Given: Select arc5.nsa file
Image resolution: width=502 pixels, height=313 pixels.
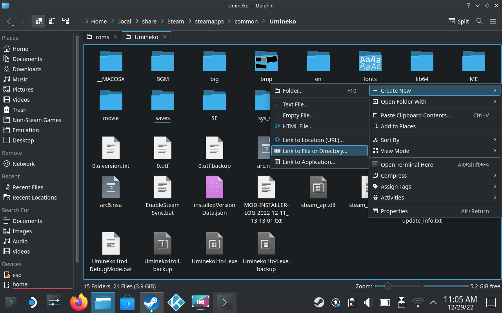Looking at the screenshot, I should (111, 192).
